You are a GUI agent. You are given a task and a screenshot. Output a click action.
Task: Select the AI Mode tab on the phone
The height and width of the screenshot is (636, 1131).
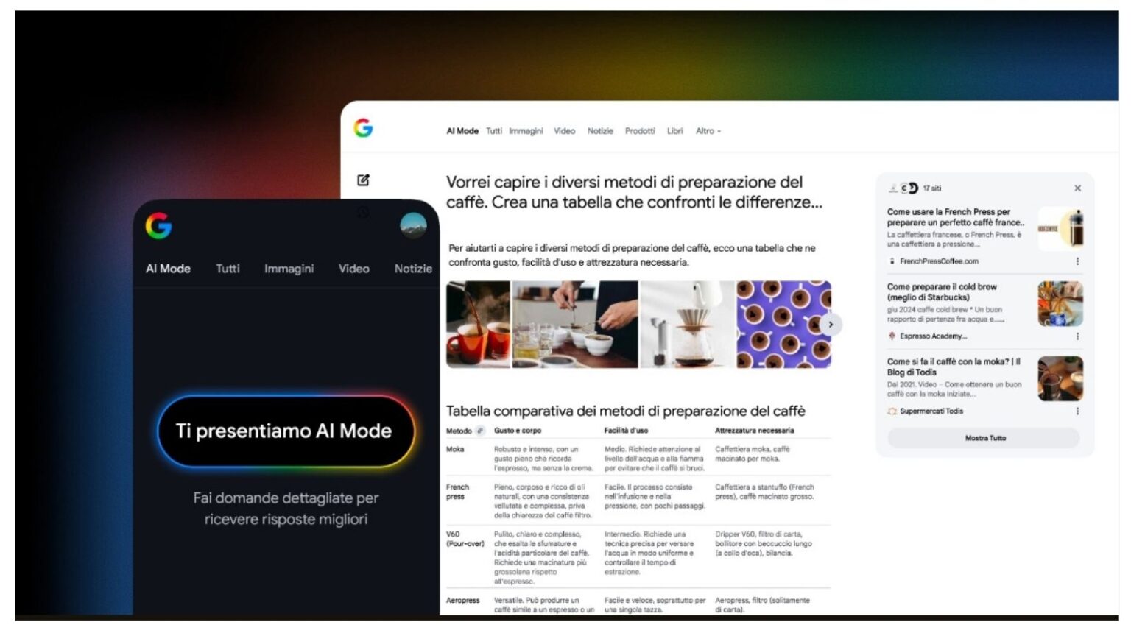pos(168,269)
